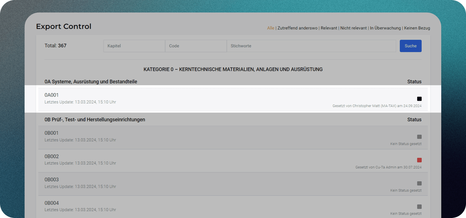This screenshot has height=218, width=466.
Task: Open the 0A001 entry
Action: [x=52, y=95]
